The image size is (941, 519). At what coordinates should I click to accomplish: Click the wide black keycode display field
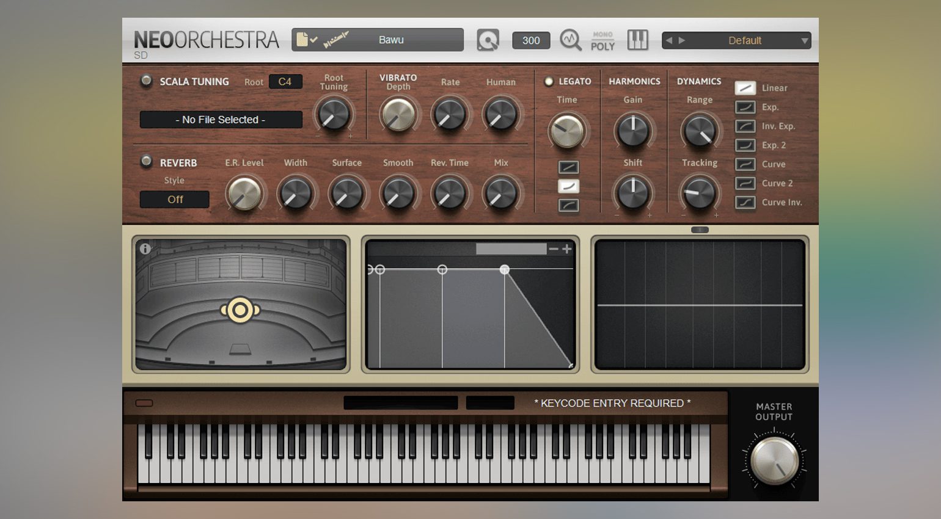click(x=400, y=403)
